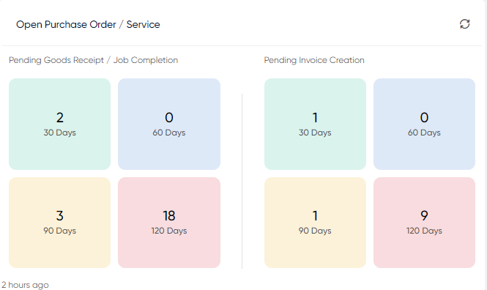Click the count 3 in the yellow tile

coord(59,216)
